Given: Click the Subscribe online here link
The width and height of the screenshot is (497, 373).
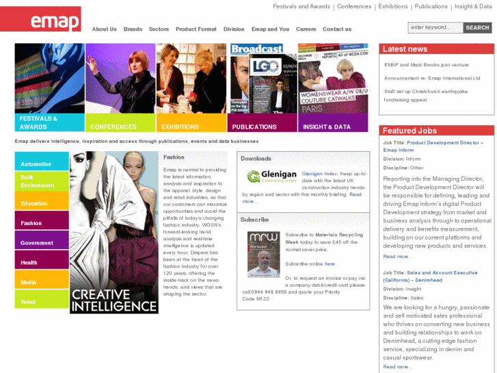Looking at the screenshot, I should point(330,263).
